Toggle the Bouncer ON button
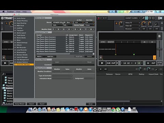 click(156, 29)
